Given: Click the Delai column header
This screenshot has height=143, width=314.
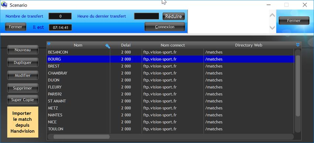Looking at the screenshot, I should tap(126, 45).
